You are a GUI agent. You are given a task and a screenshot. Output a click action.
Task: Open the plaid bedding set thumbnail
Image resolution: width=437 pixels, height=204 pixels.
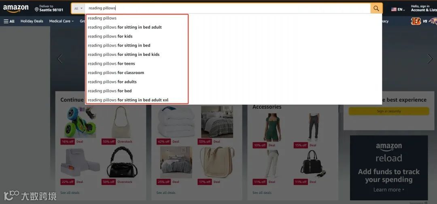pyautogui.click(x=217, y=122)
